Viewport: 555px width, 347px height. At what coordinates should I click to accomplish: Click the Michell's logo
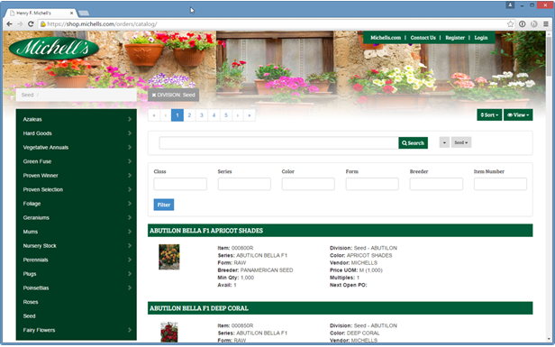[54, 48]
